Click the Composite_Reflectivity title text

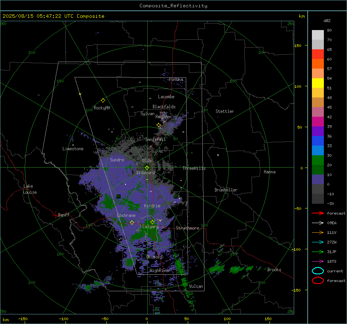coord(173,6)
